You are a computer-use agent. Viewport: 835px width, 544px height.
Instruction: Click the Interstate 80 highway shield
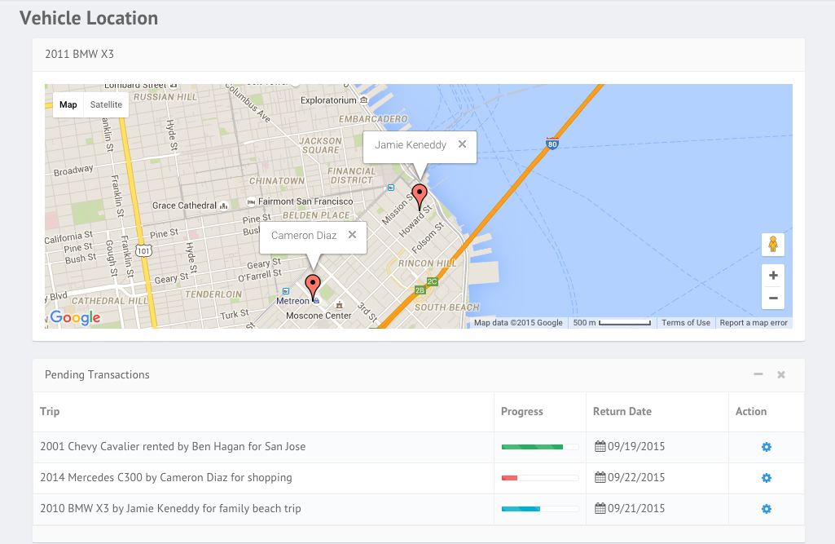point(552,143)
